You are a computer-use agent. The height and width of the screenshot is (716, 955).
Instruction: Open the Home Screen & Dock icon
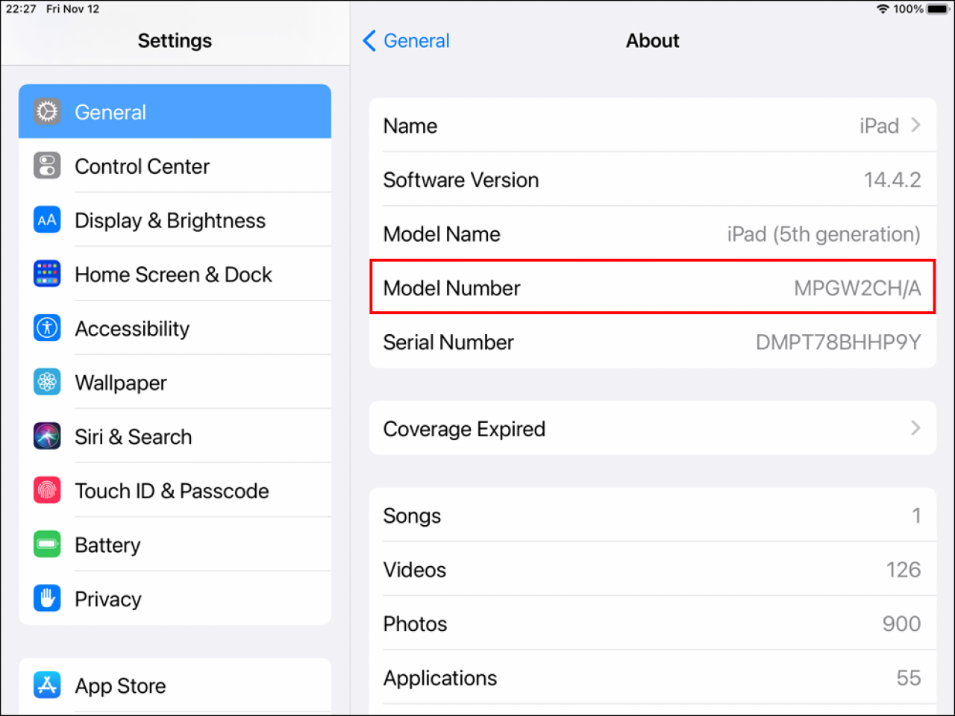click(x=47, y=274)
